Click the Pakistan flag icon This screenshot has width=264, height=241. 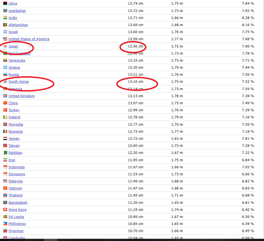tap(5, 153)
